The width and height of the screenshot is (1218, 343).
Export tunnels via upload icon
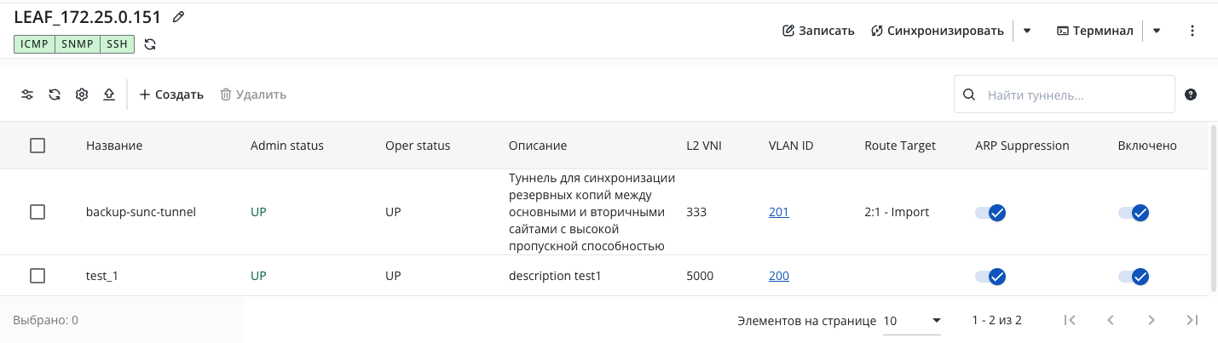[109, 94]
